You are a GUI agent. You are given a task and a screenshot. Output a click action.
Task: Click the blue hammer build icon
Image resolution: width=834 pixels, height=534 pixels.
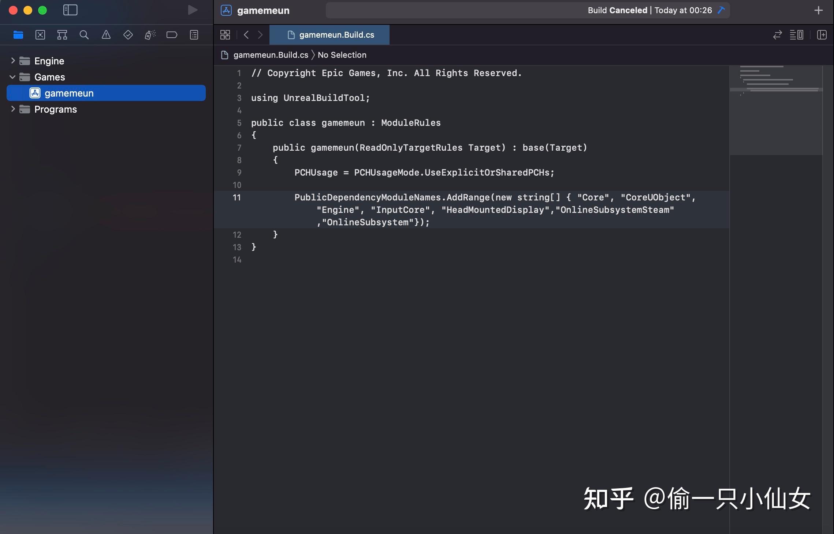pos(721,10)
